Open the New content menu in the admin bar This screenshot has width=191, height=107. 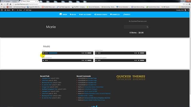click(x=19, y=10)
